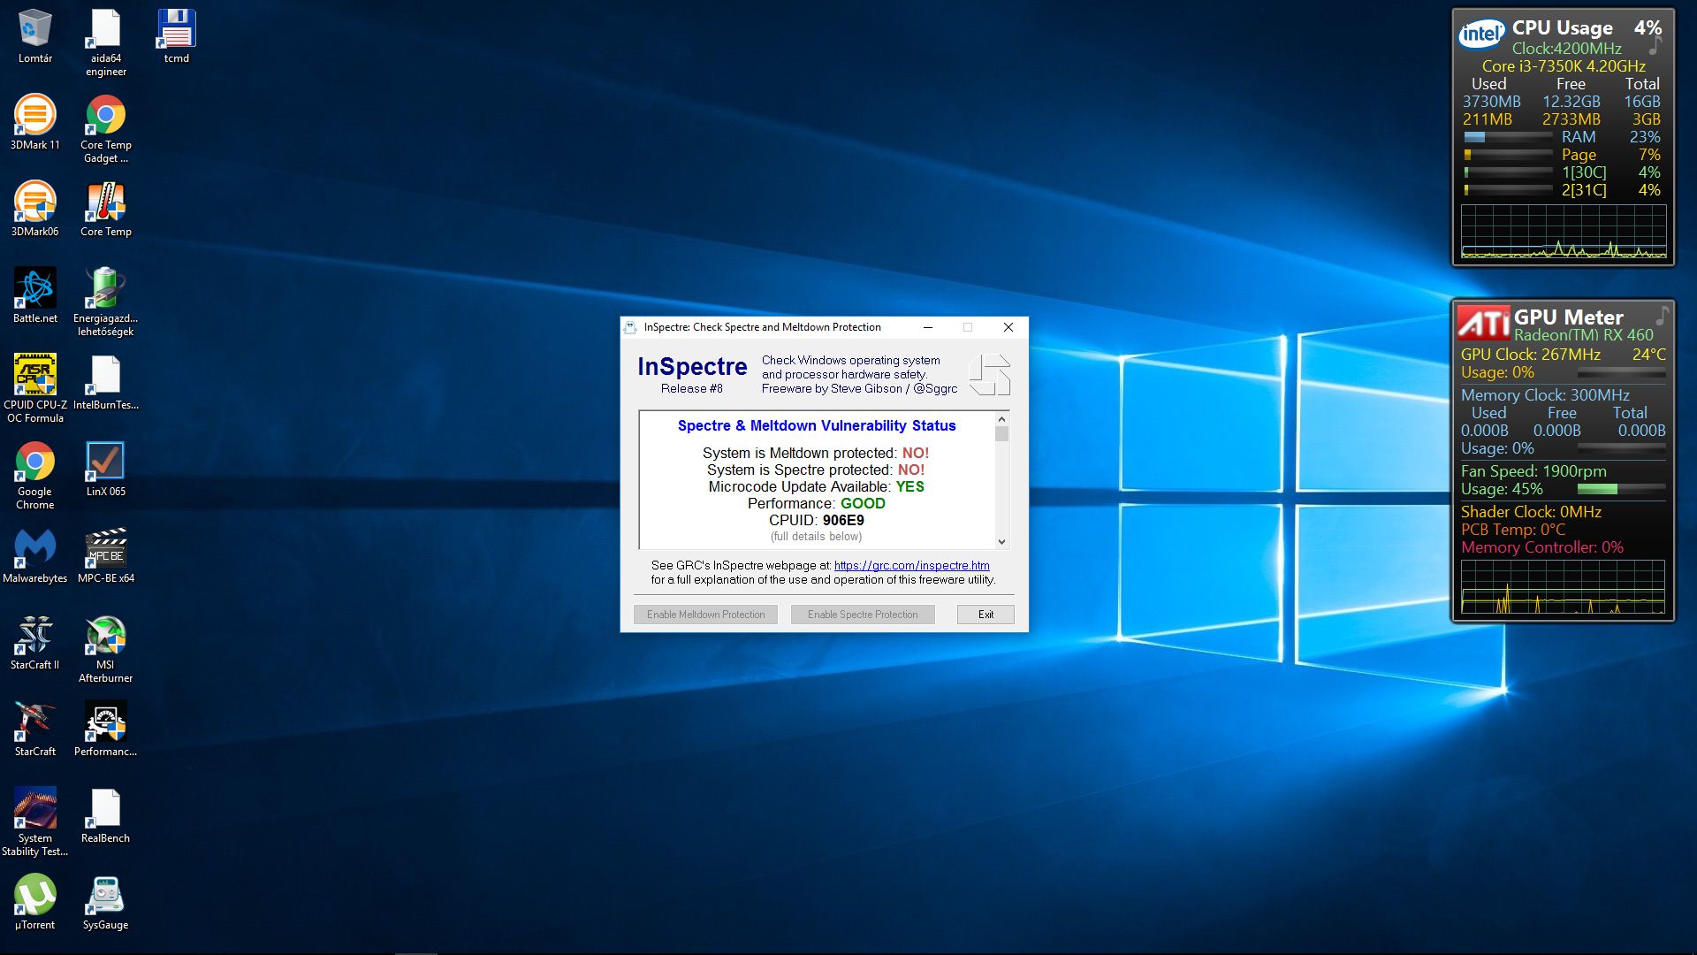Click the scroll up arrow in status panel
The image size is (1697, 955).
tap(1001, 419)
